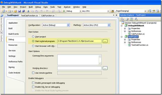Browse for working directory with ... button
Screen dimensions: 162x95
[105, 68]
